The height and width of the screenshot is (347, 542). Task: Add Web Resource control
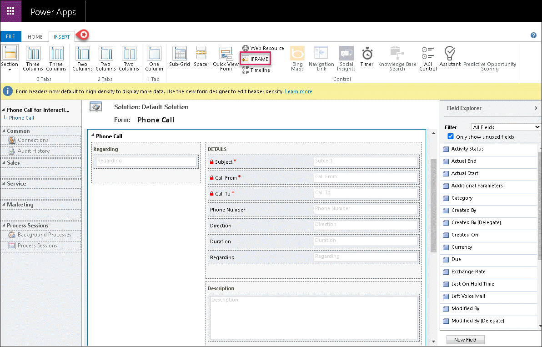(263, 48)
